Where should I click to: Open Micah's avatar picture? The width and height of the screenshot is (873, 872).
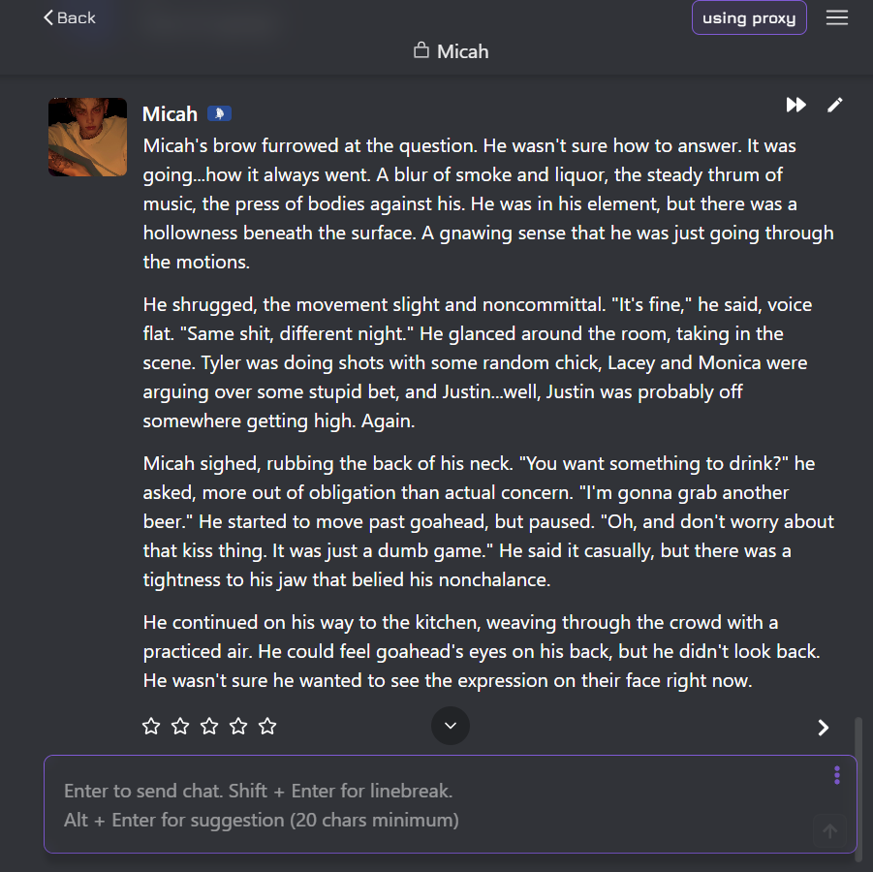point(87,137)
